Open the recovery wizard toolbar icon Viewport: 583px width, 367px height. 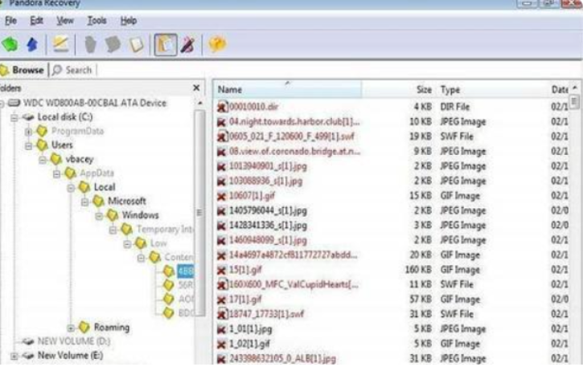click(x=60, y=45)
